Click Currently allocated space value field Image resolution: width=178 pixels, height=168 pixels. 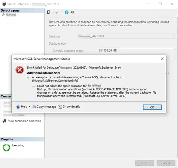point(136,51)
